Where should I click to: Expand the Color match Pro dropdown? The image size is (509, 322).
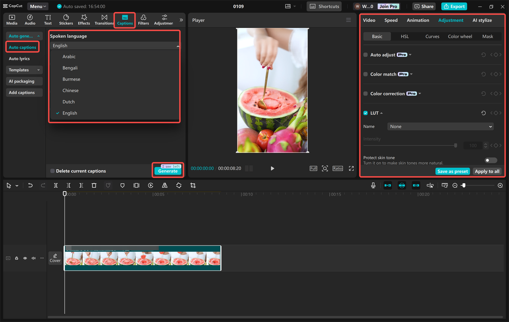point(412,74)
